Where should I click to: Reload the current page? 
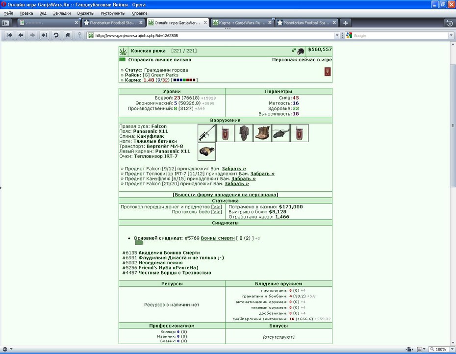(x=56, y=35)
